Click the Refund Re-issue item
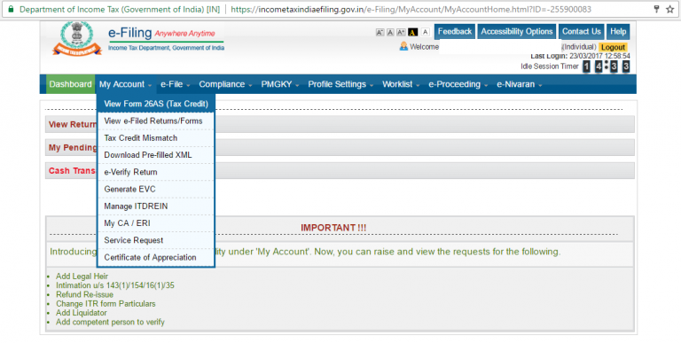 click(84, 294)
